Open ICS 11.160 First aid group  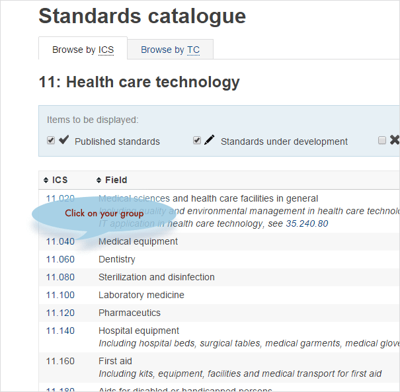click(60, 362)
